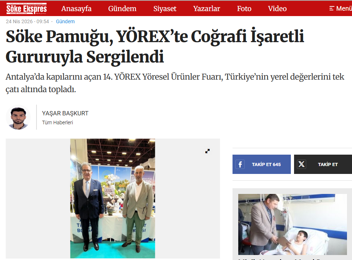Click the Söke Pamuğu article headline

coord(155,46)
